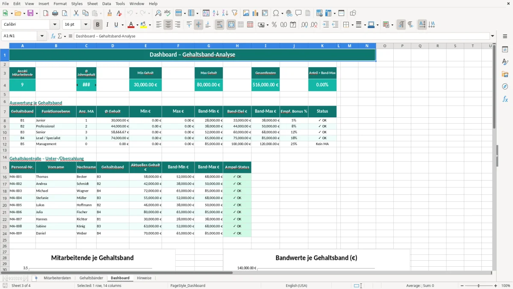Screen dimensions: 513x289
Task: Open the Font Size dropdown
Action: 86,25
